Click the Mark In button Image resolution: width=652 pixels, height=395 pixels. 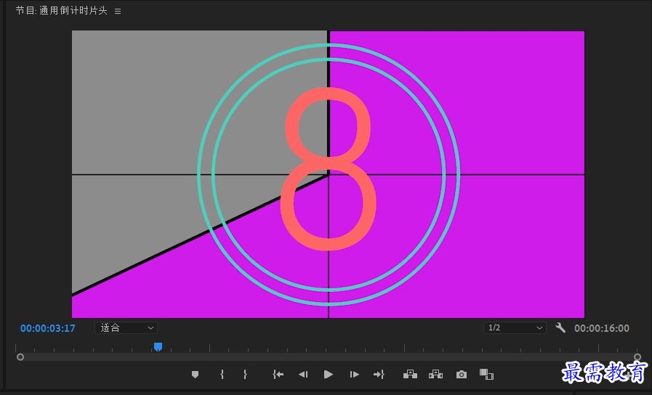tap(222, 375)
